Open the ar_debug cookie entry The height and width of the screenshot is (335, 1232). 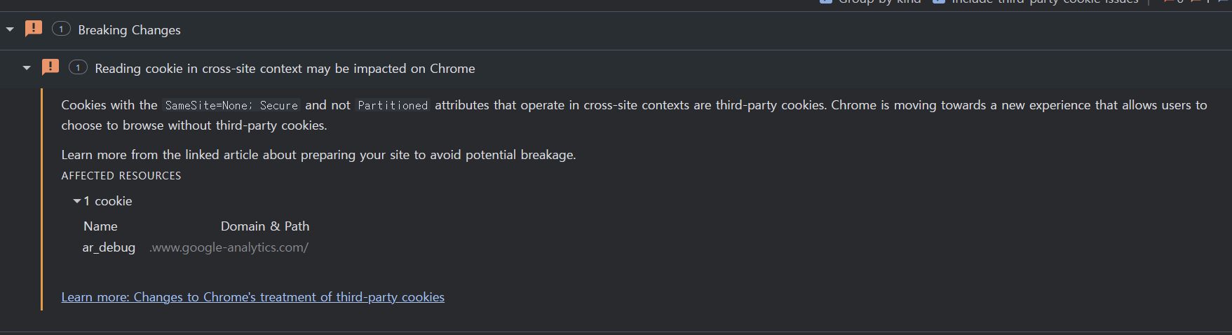pyautogui.click(x=109, y=247)
